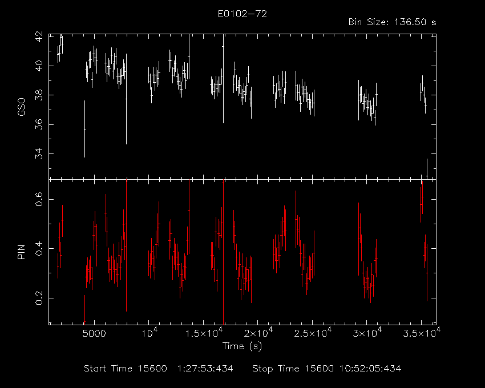Viewport: 485px width, 388px height.
Task: Click the 36 tick label on GSO axis
Action: 39,124
